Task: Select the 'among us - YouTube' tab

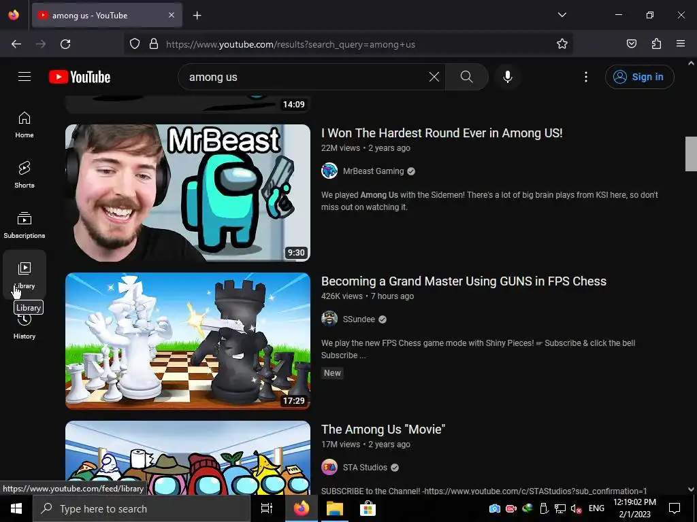Action: pos(107,15)
